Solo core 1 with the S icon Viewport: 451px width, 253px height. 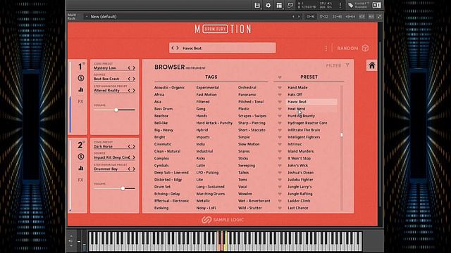[x=81, y=78]
